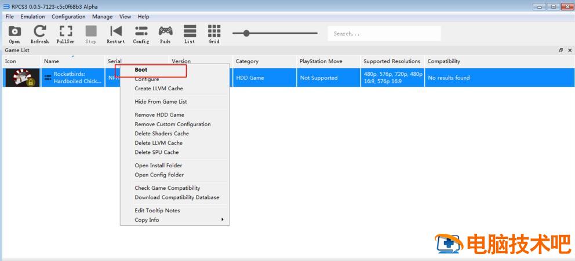Open the Configuration menu
Screen dimensions: 575x261
68,16
